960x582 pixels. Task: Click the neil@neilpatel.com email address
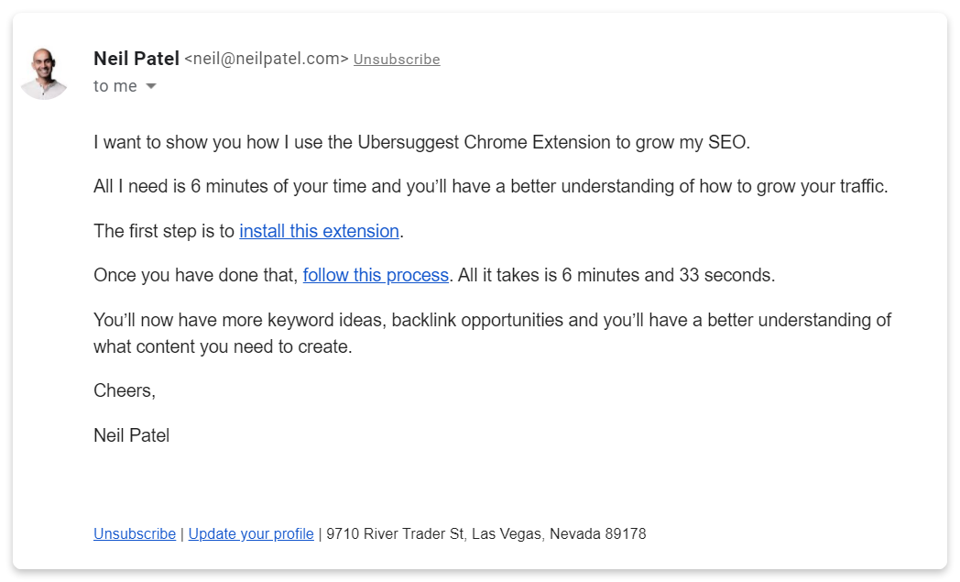coord(267,59)
